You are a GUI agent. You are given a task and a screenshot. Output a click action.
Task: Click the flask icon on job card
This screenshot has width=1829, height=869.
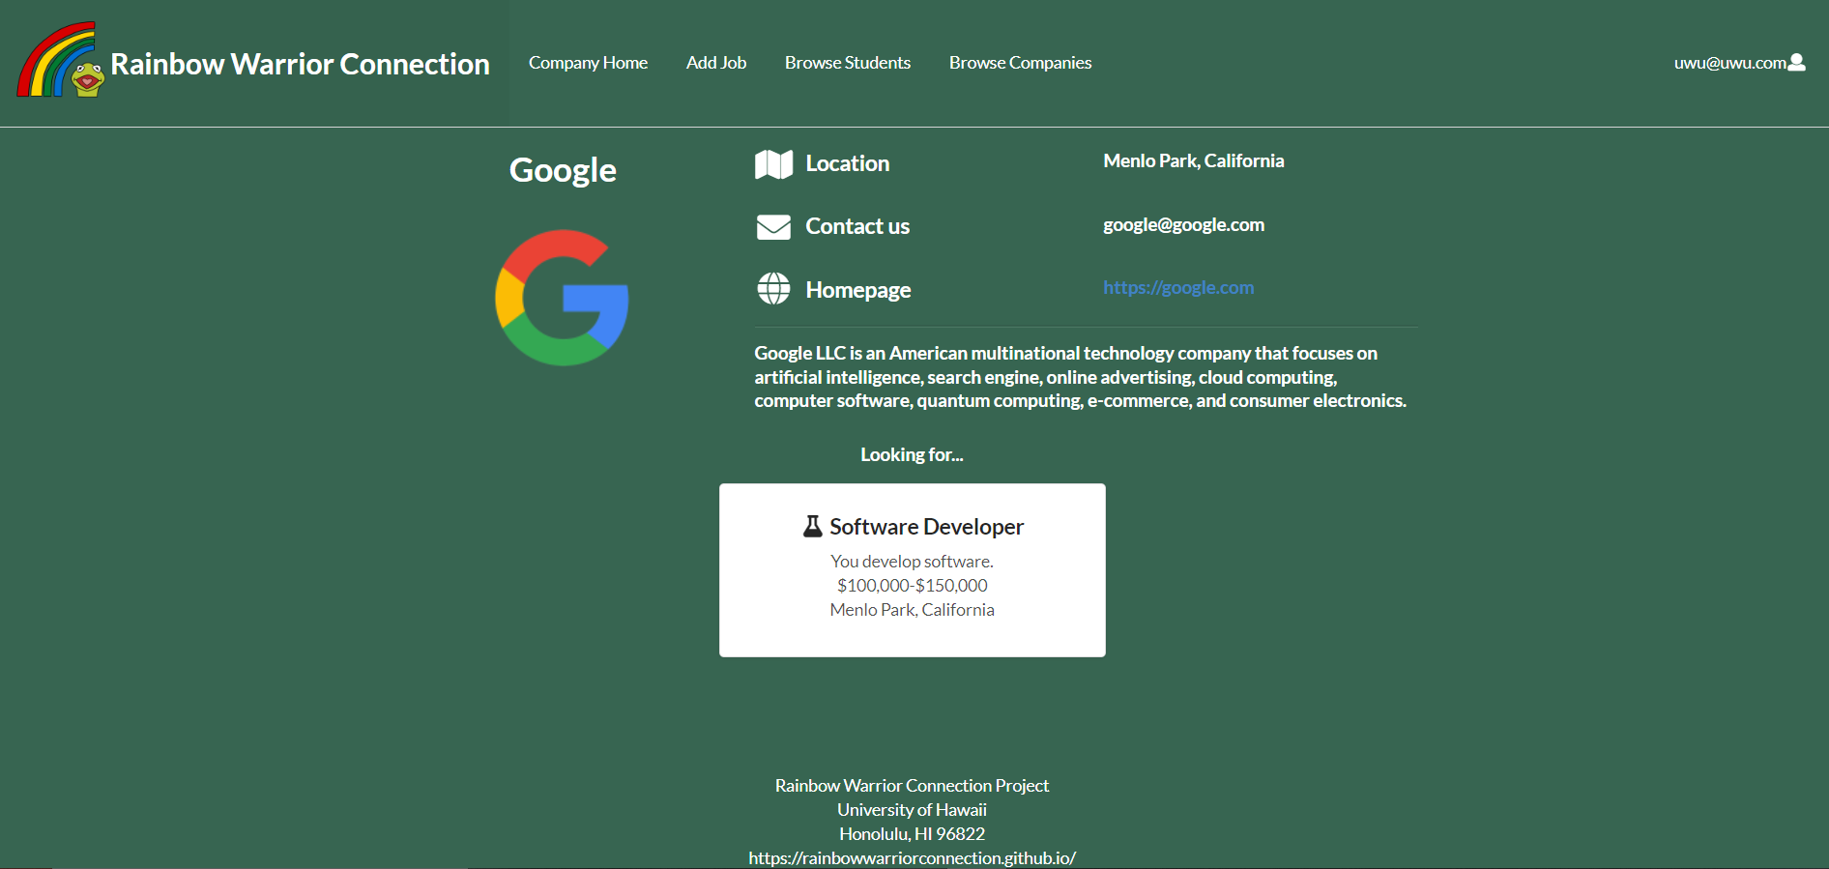click(x=813, y=526)
